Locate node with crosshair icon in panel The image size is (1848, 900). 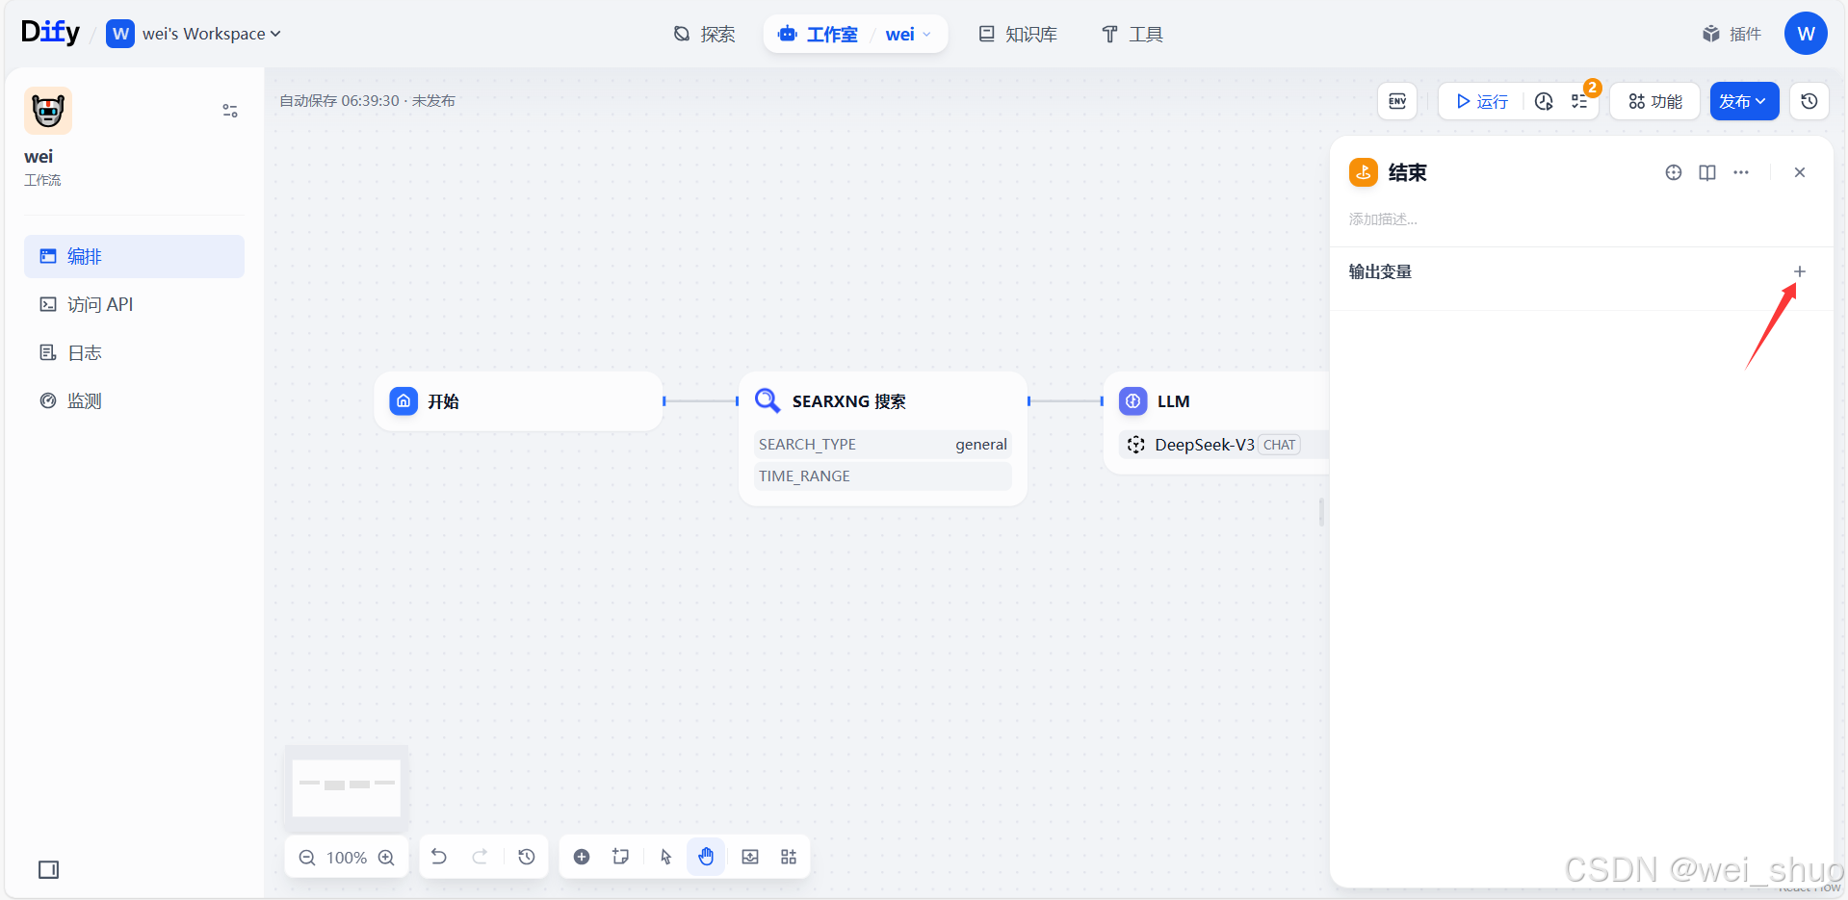pyautogui.click(x=1674, y=172)
